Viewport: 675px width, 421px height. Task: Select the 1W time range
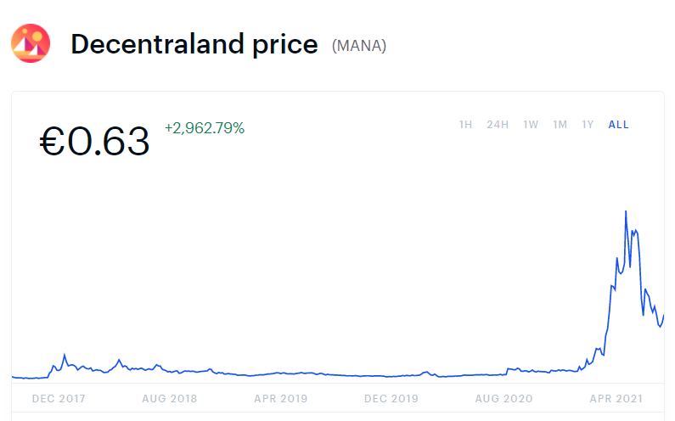(x=531, y=125)
